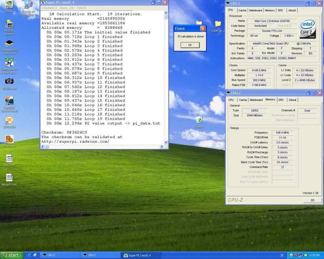Image resolution: width=324 pixels, height=259 pixels.
Task: Select the Super_pi folder on desktop
Action: click(x=218, y=24)
